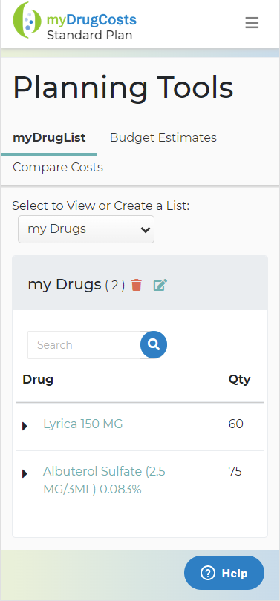This screenshot has height=601, width=280.
Task: Expand the Lyrica 150 MG row arrow
Action: 25,426
